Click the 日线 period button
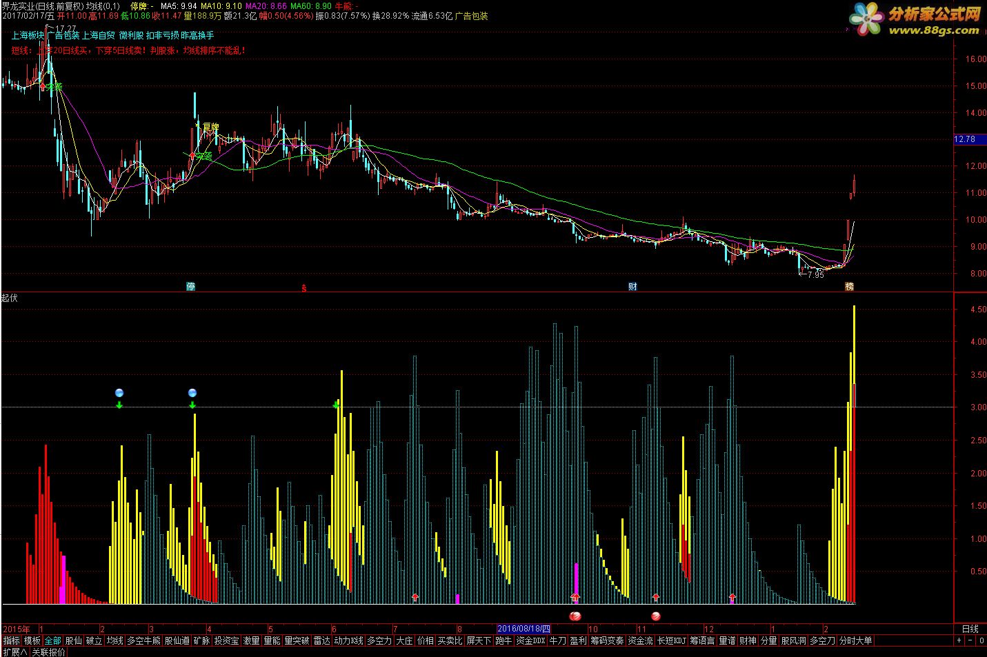This screenshot has width=987, height=657. tap(970, 629)
